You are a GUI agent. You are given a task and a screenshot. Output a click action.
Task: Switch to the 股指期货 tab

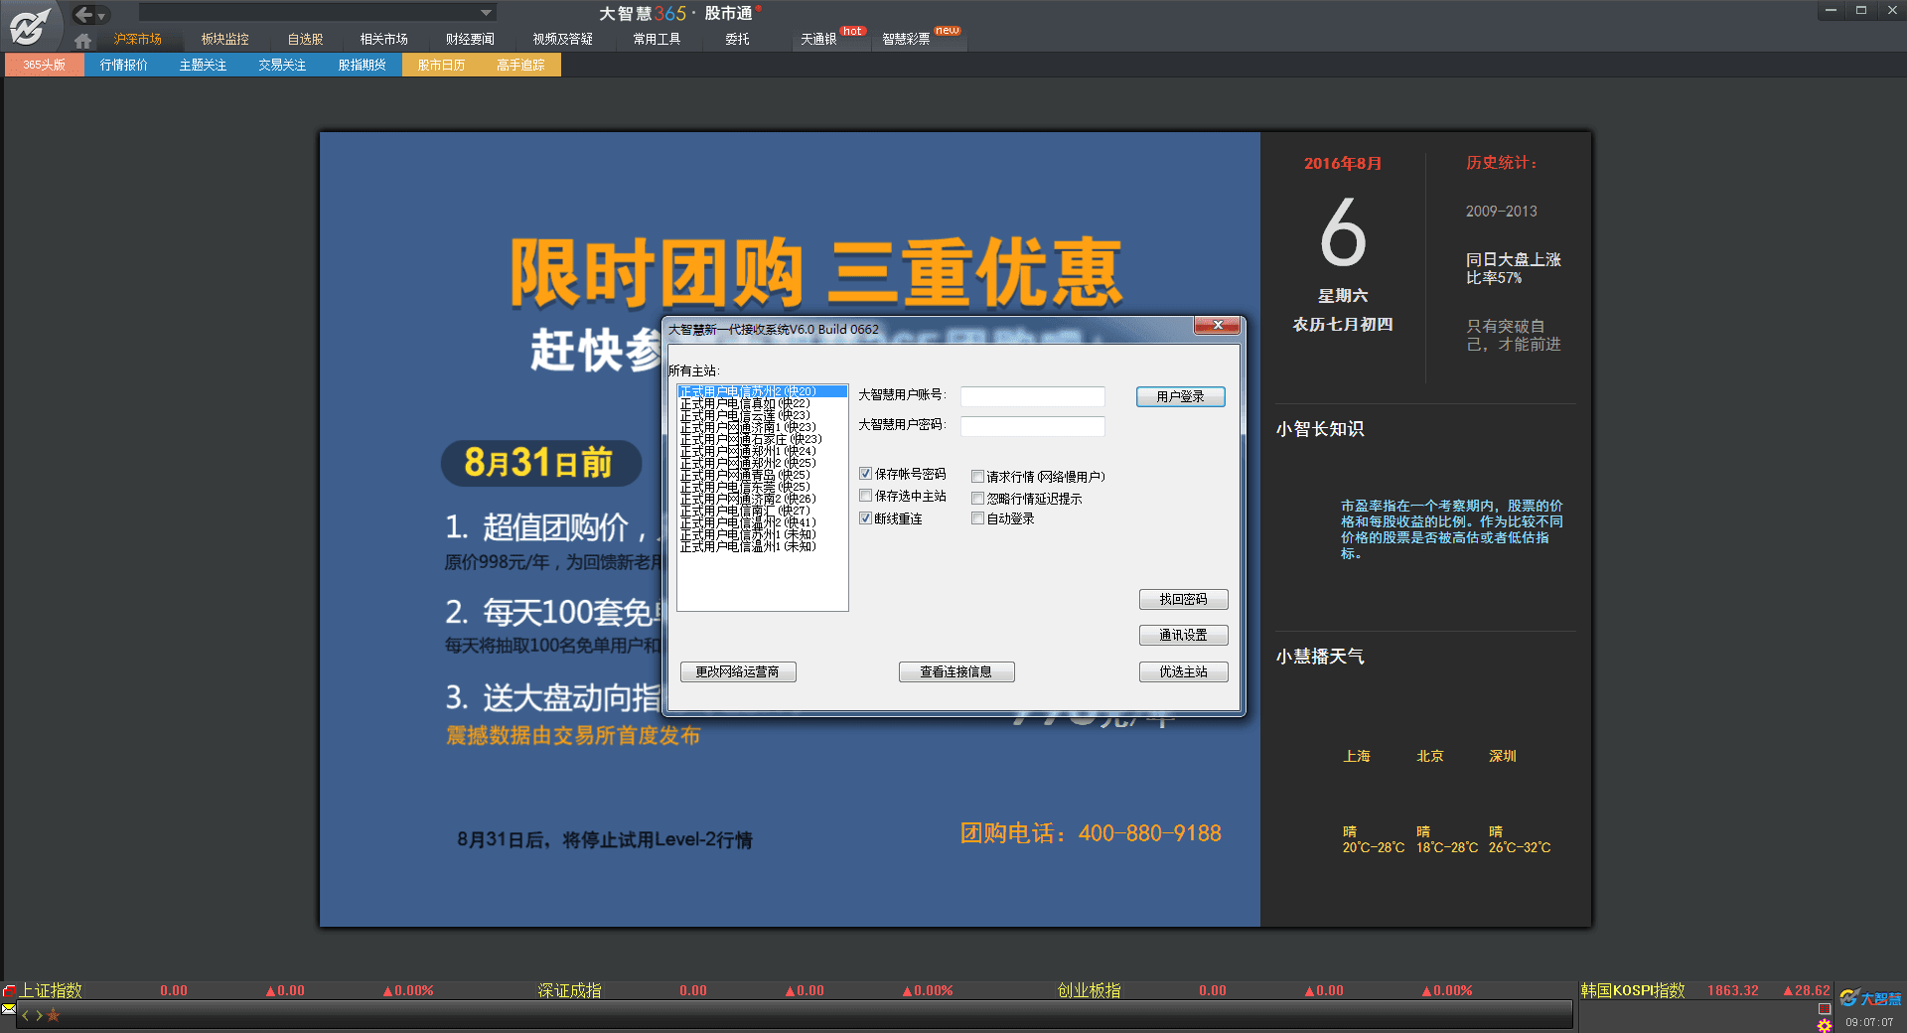[x=362, y=65]
